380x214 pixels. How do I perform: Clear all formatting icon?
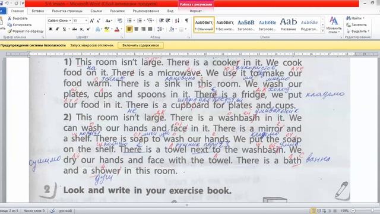click(120, 21)
